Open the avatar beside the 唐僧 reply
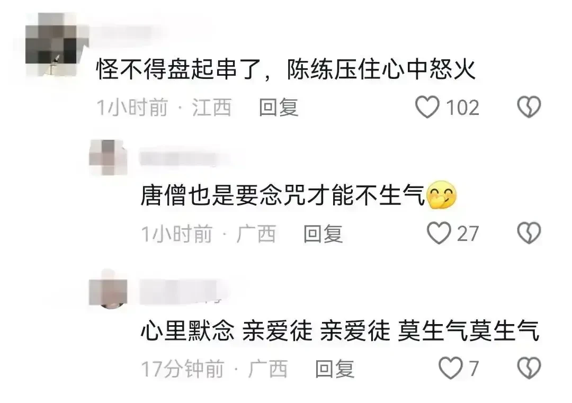Image resolution: width=572 pixels, height=403 pixels. tap(108, 157)
